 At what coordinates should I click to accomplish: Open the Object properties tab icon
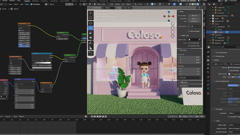[208, 77]
